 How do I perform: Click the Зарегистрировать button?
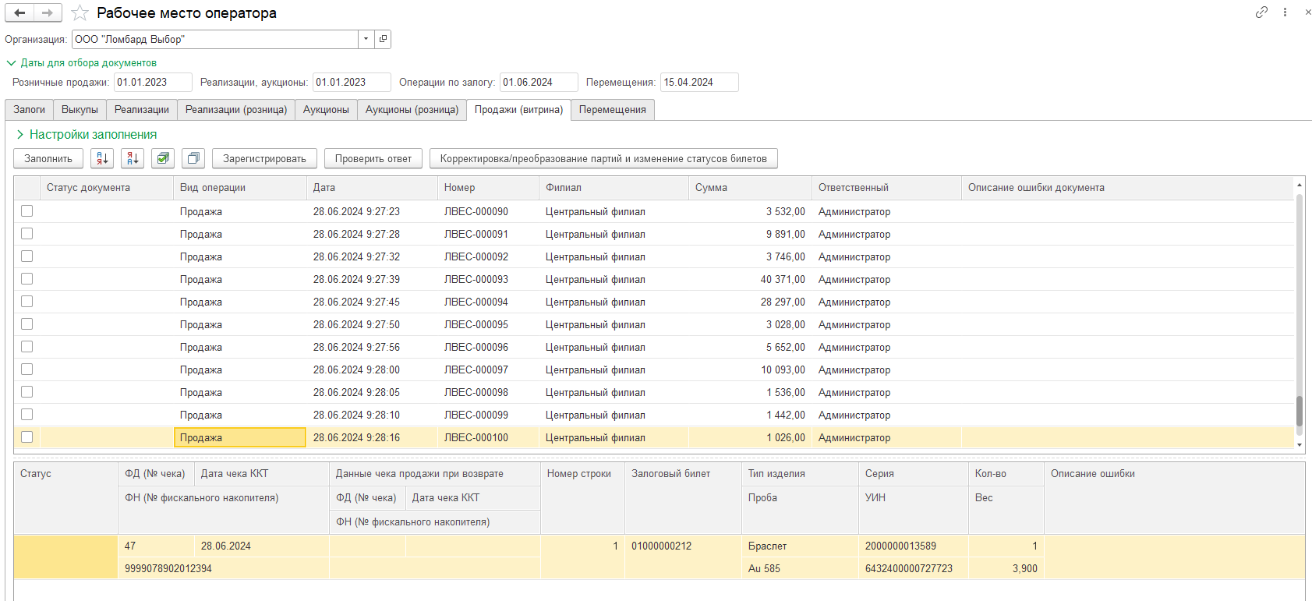click(264, 158)
